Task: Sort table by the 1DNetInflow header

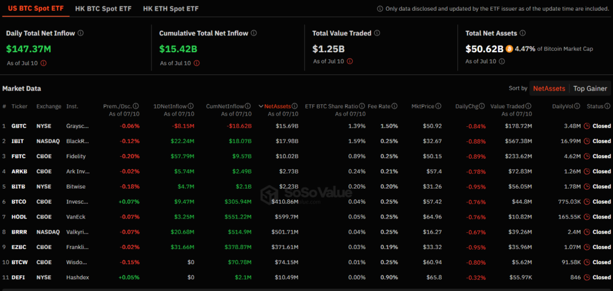Action: pyautogui.click(x=170, y=106)
